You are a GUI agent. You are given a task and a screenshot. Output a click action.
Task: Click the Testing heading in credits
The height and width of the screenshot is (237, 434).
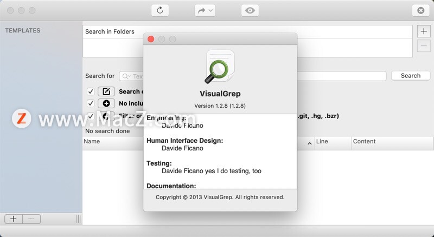pos(159,163)
